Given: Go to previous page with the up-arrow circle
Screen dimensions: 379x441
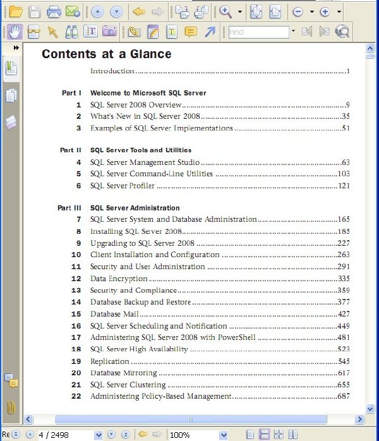Looking at the screenshot, I should tap(97, 12).
